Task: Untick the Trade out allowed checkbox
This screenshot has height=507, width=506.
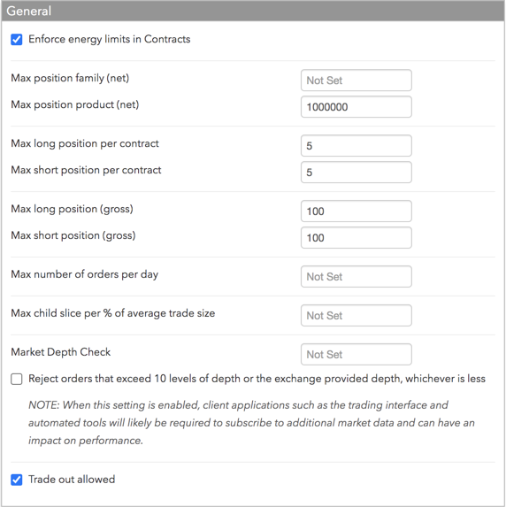Action: coord(17,480)
